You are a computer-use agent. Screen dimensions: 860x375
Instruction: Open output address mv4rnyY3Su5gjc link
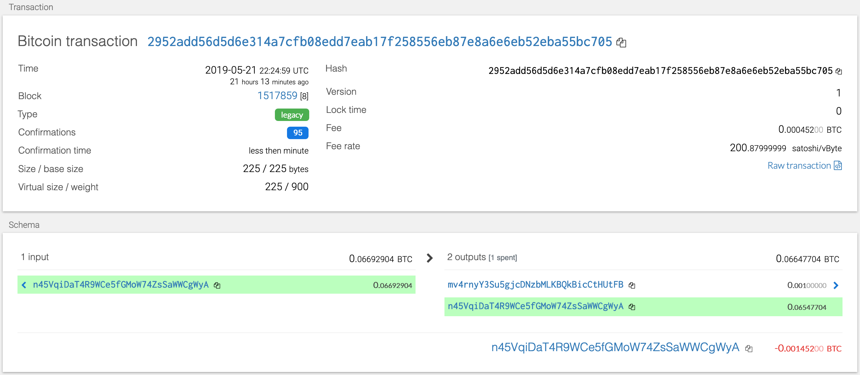(x=535, y=285)
